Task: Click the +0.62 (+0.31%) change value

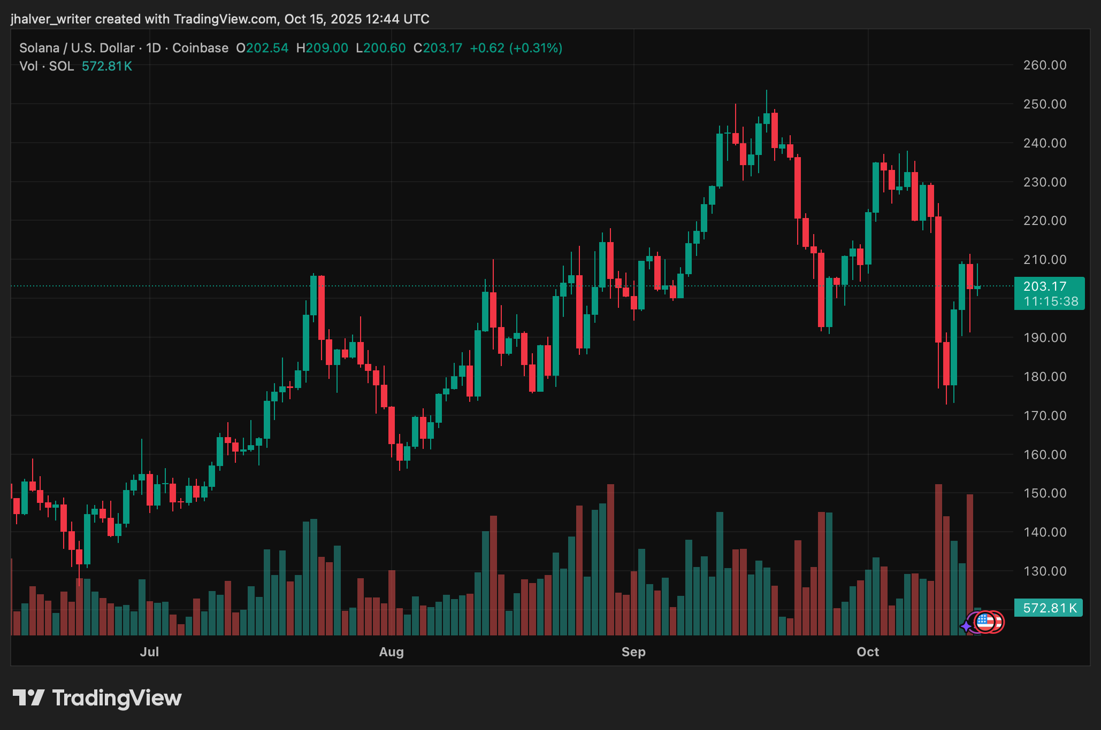Action: pyautogui.click(x=516, y=48)
